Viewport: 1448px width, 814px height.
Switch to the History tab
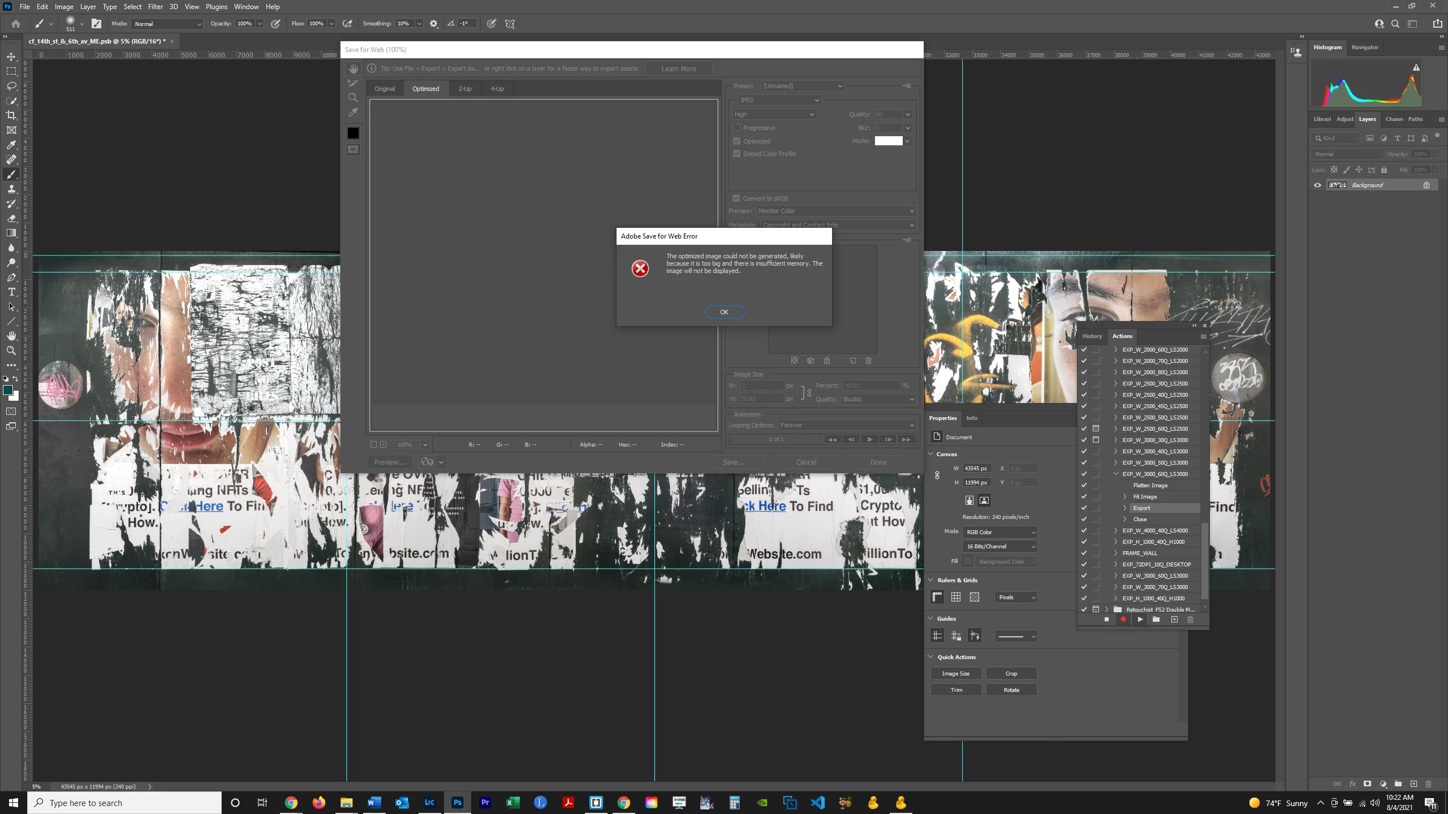tap(1092, 336)
